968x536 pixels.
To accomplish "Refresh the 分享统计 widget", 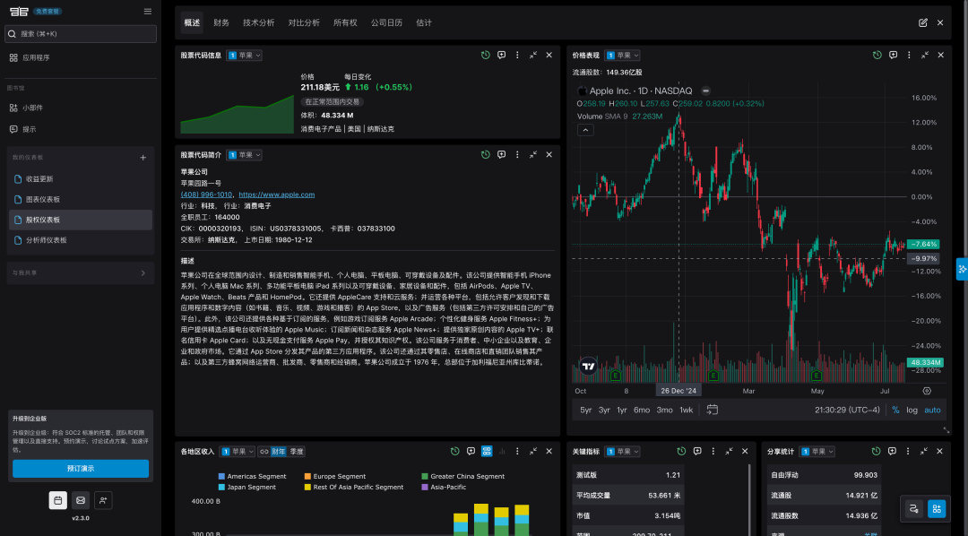I will click(x=876, y=452).
